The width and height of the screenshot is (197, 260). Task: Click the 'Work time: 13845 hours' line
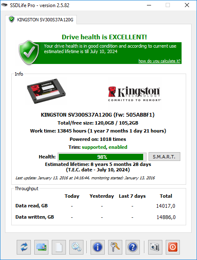pos(98,131)
